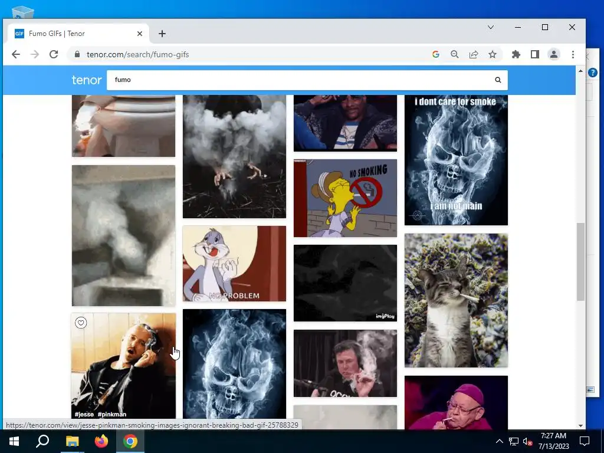Click the browser forward arrow
This screenshot has height=453, width=604.
pos(35,54)
